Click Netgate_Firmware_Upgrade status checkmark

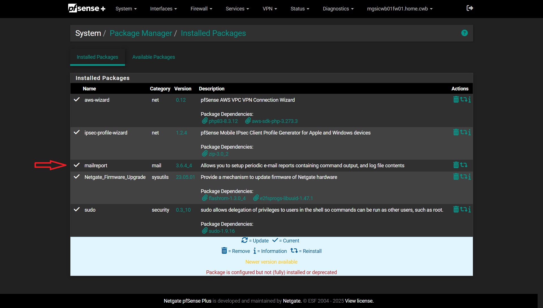pyautogui.click(x=77, y=177)
